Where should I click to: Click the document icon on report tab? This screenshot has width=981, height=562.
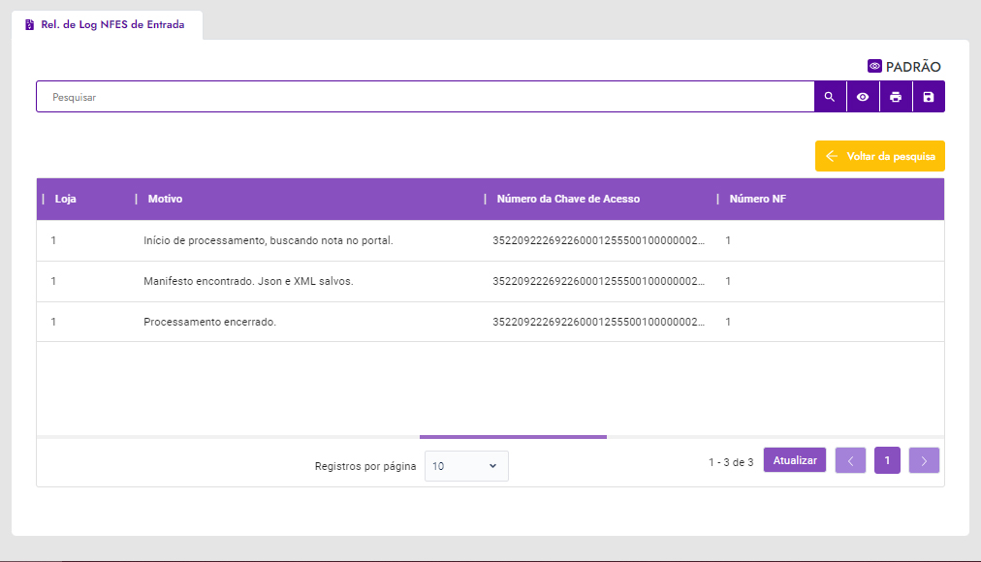click(29, 25)
